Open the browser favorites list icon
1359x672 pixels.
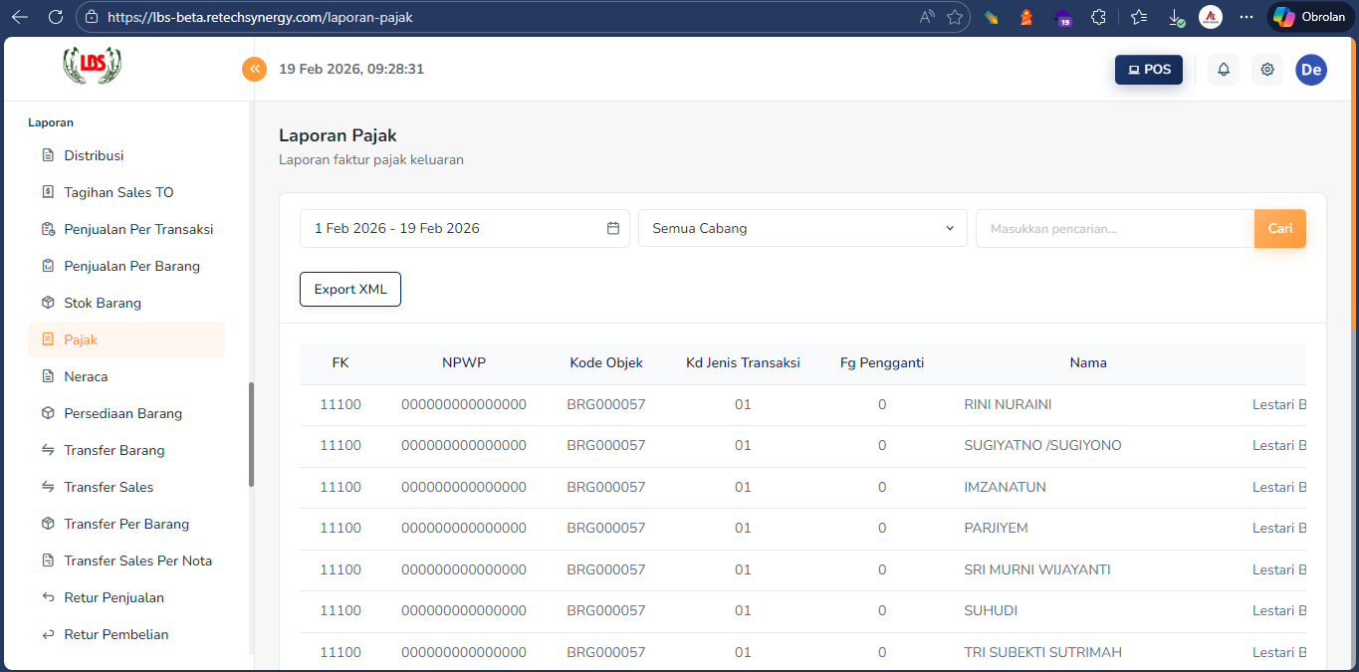click(1139, 17)
